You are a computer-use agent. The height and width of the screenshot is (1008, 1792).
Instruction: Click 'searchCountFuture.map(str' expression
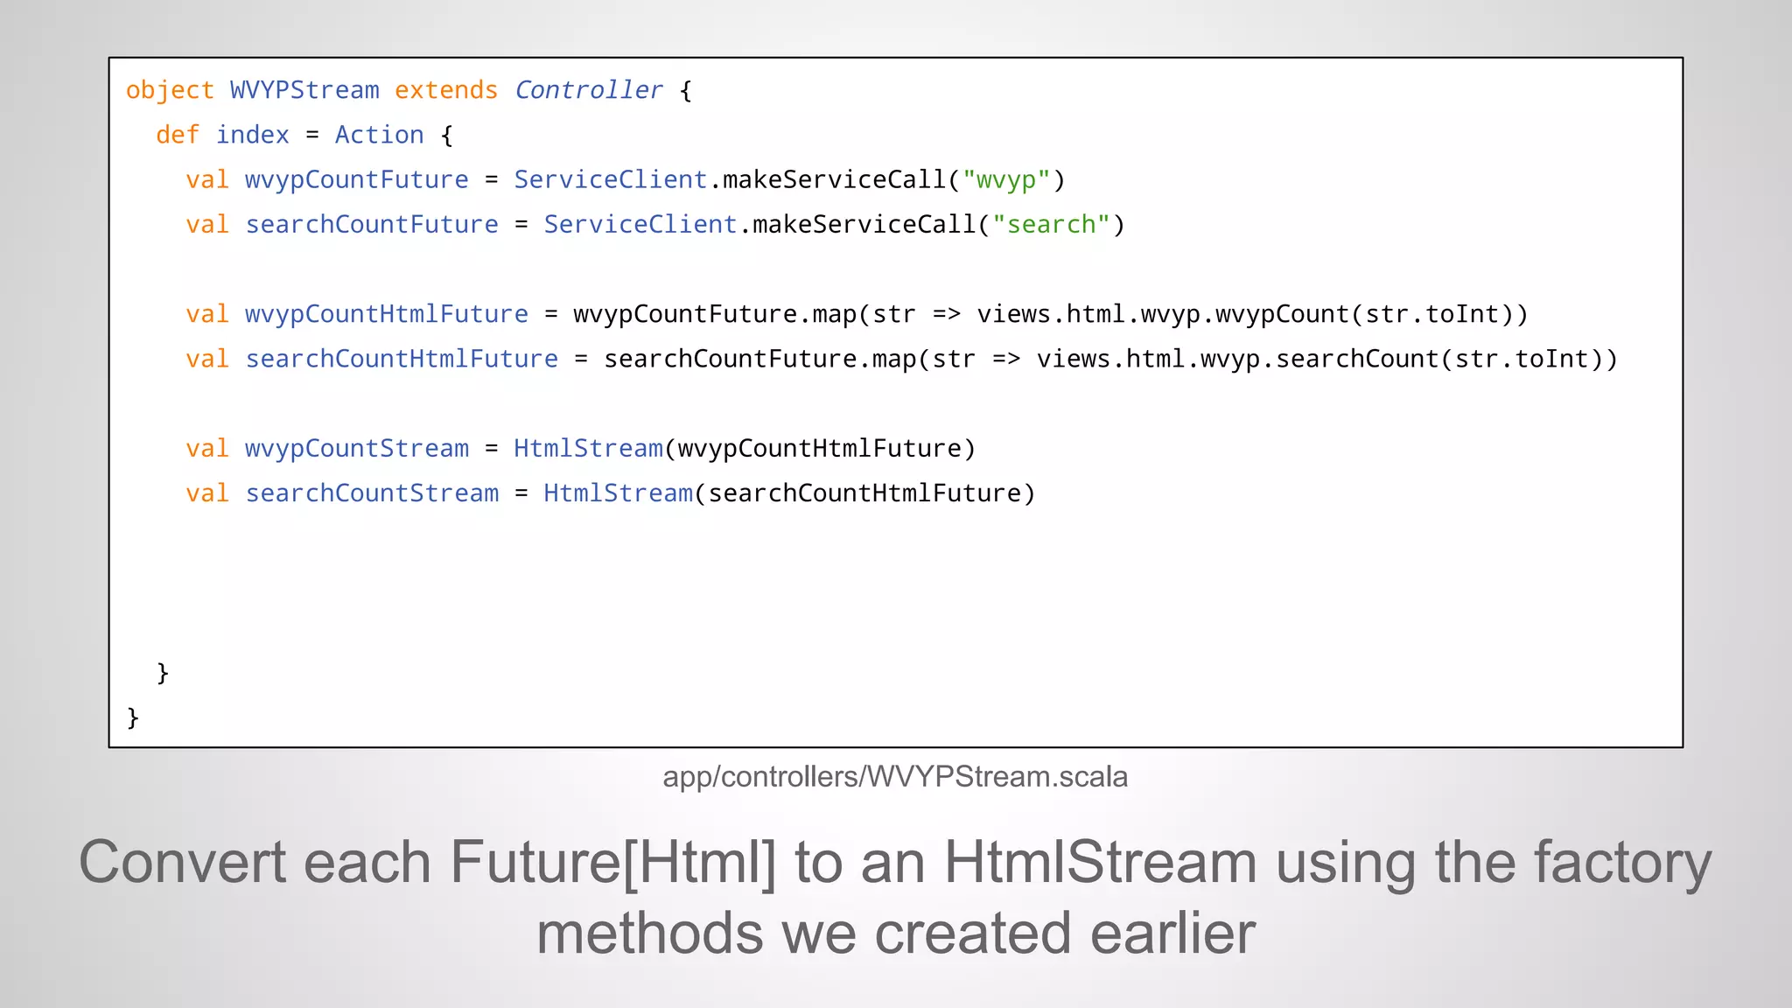click(x=789, y=359)
